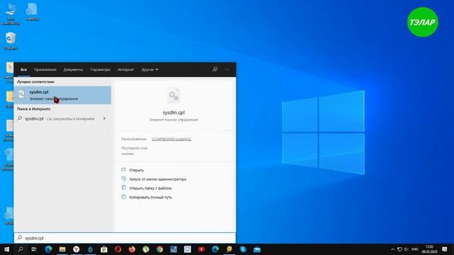The height and width of the screenshot is (255, 454).
Task: Switch input language via ENG indicator
Action: [x=415, y=249]
